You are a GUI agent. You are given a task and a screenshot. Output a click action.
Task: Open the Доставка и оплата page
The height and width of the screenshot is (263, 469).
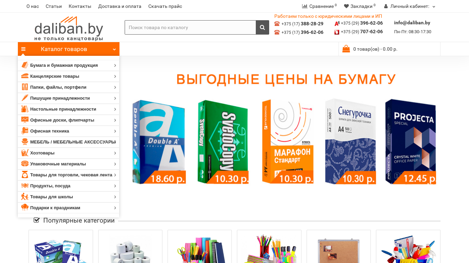pos(120,6)
